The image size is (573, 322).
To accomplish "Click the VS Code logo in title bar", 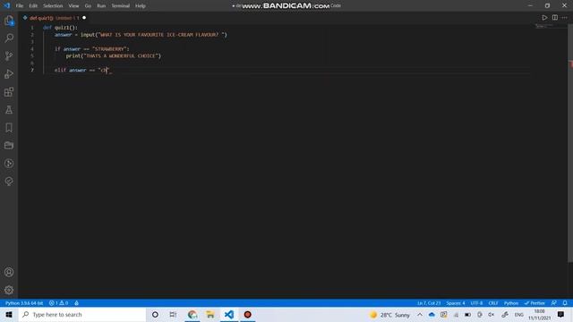I will coord(6,5).
